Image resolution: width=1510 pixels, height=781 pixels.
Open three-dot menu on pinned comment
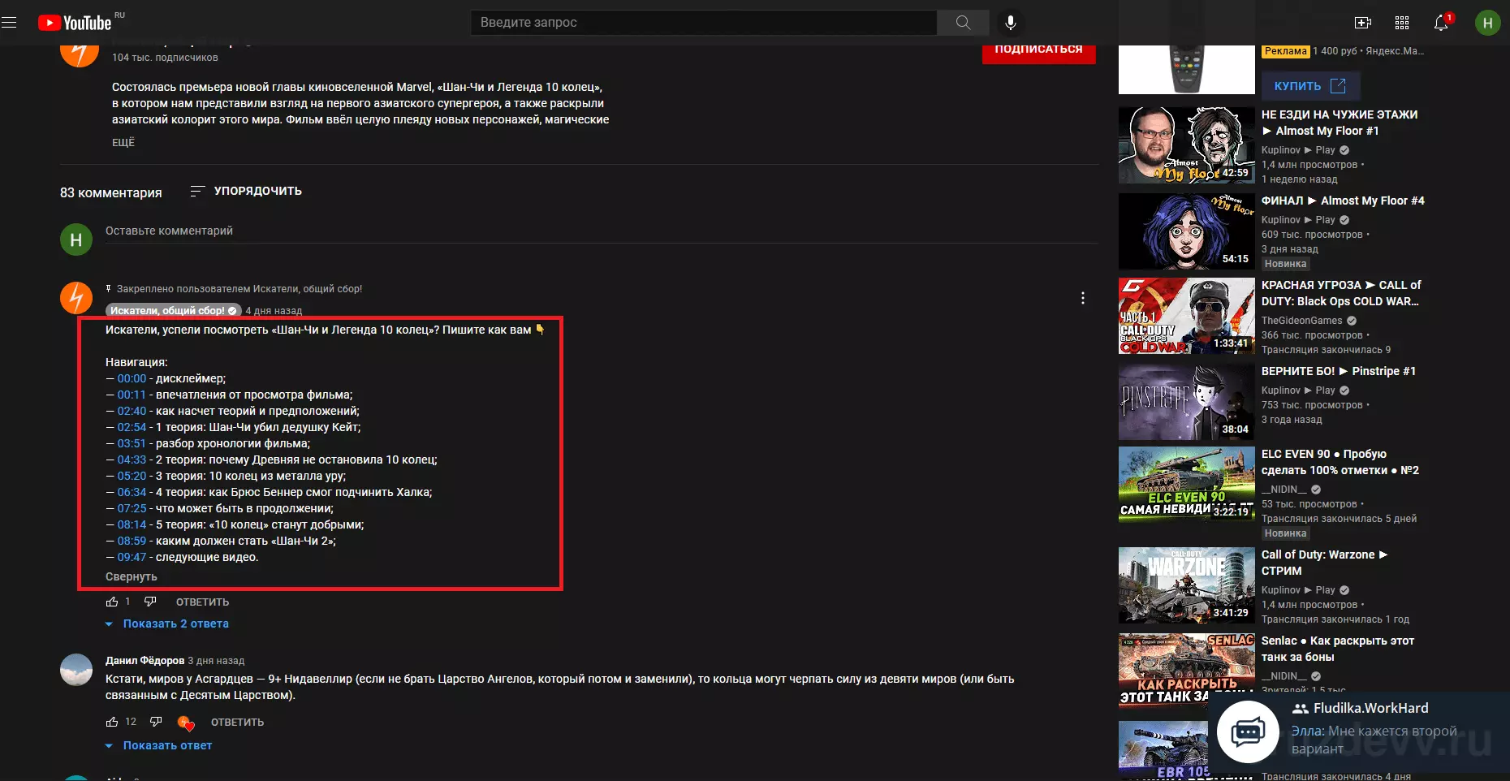point(1082,298)
